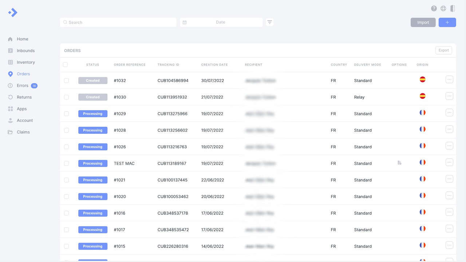Click the document options icon on TEST MAC row
Screen dimensions: 466x262
[x=399, y=163]
